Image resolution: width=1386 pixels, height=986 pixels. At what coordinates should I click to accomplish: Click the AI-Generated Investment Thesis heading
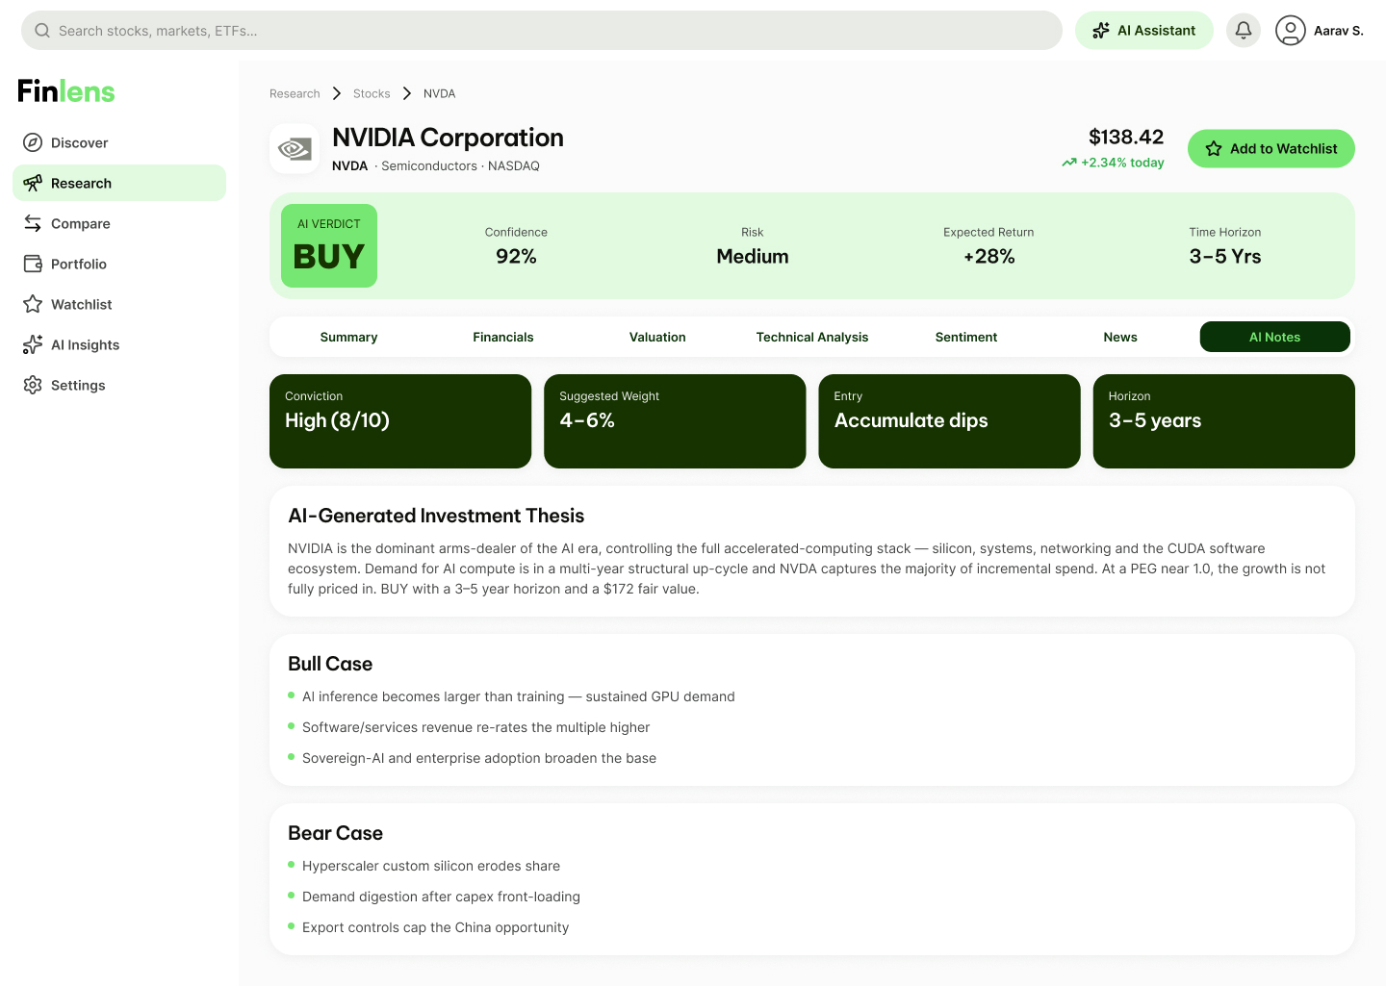[436, 516]
